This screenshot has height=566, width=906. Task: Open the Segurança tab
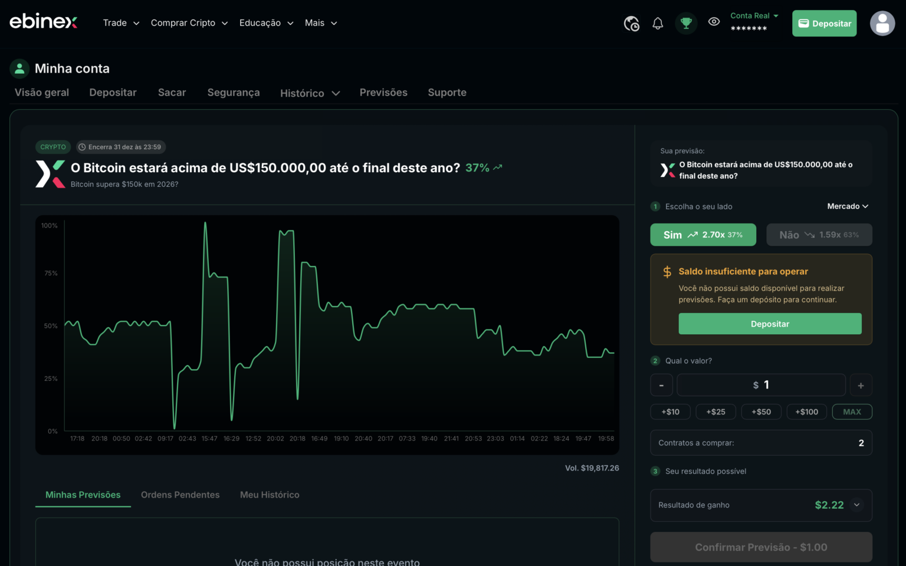[x=234, y=93]
